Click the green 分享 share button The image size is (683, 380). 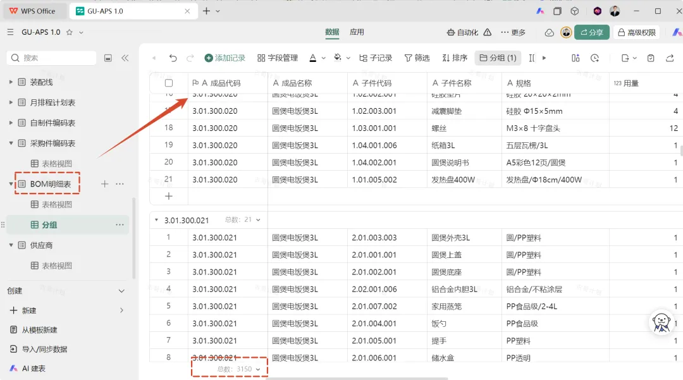[x=591, y=32]
